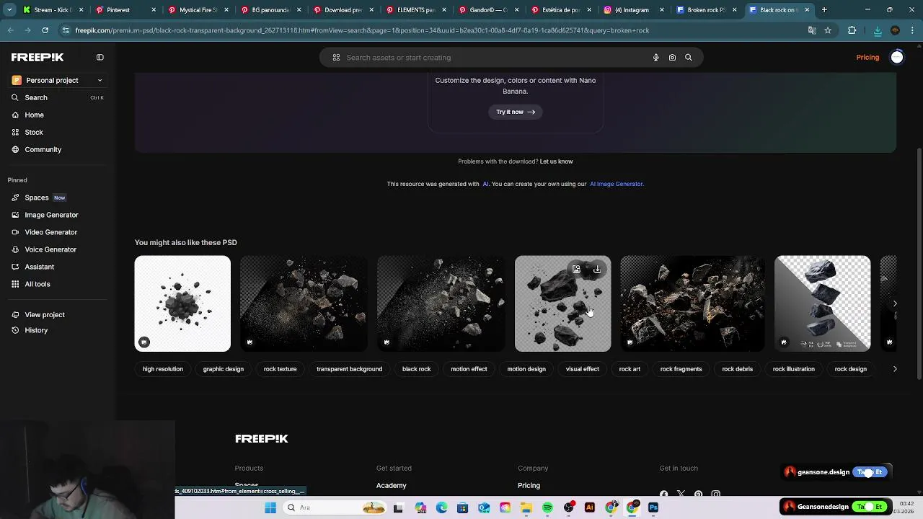The width and height of the screenshot is (923, 519).
Task: Open new browser tab with plus icon
Action: coord(824,10)
